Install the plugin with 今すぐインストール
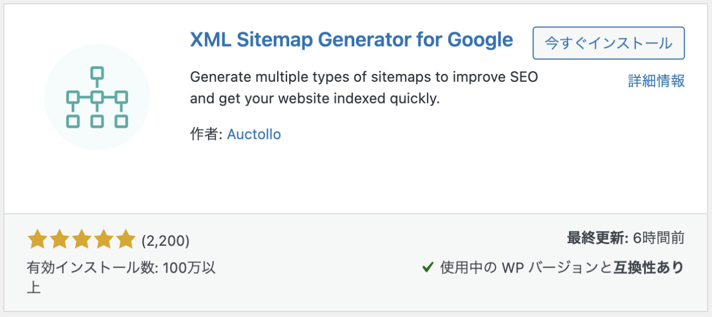Viewport: 712px width, 317px height. pos(609,43)
